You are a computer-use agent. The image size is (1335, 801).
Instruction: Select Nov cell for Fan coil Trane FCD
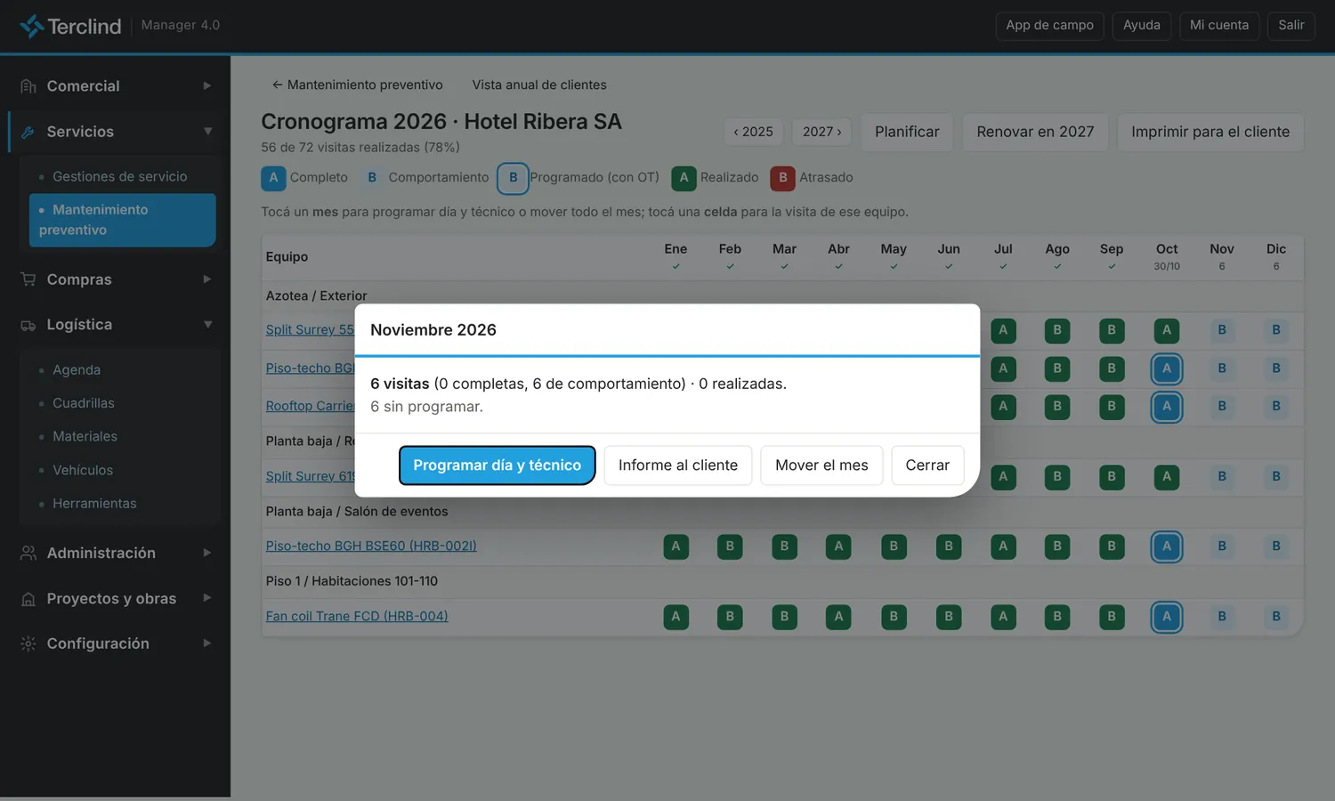1222,617
